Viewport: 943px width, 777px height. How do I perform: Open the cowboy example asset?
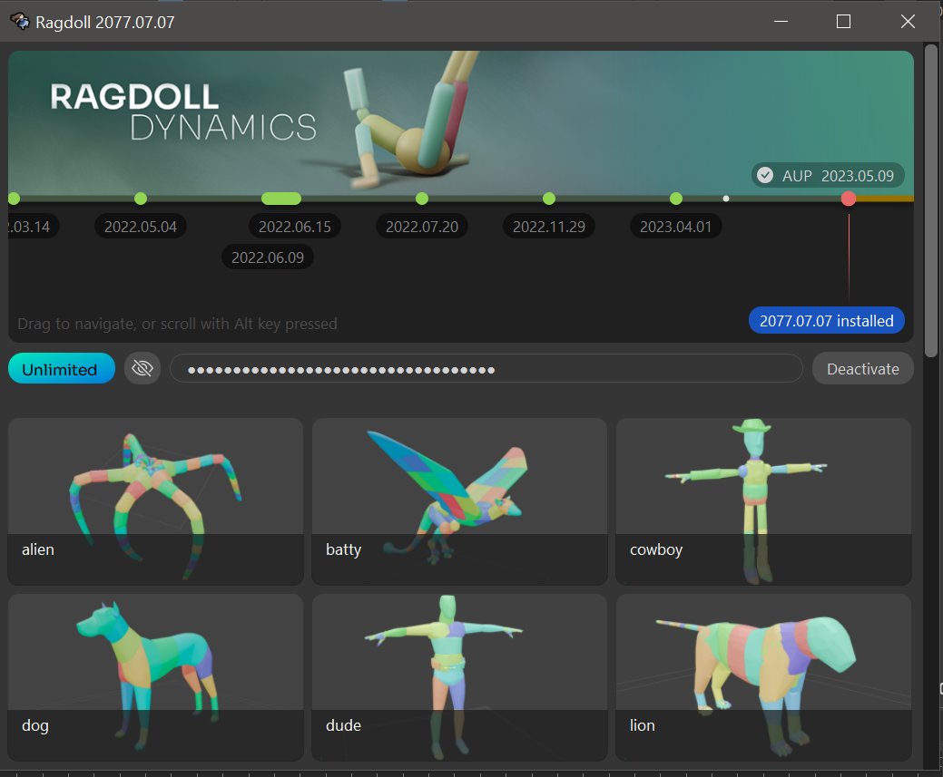[x=763, y=500]
